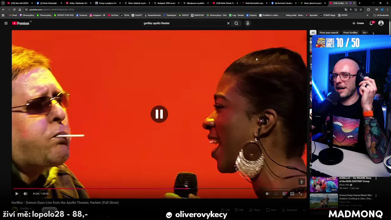
Task: Enter fullscreen mode in player
Action: (x=300, y=194)
